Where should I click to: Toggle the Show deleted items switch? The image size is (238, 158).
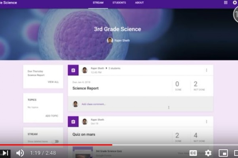pyautogui.click(x=55, y=141)
